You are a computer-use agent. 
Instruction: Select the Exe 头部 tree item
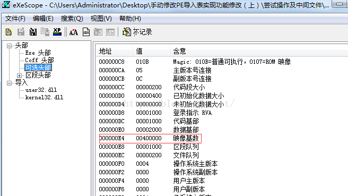click(38, 53)
